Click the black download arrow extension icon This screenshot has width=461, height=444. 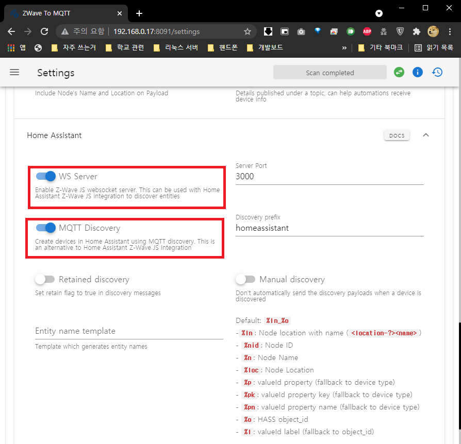click(x=268, y=31)
